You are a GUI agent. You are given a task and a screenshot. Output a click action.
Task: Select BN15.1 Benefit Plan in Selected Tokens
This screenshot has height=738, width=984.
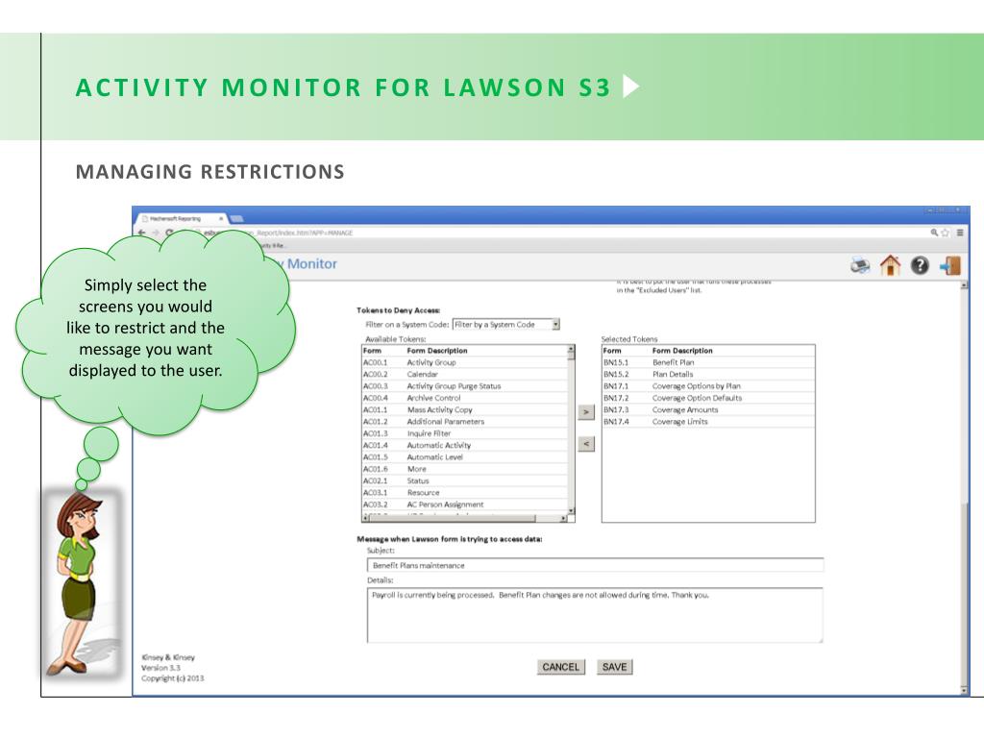(708, 362)
